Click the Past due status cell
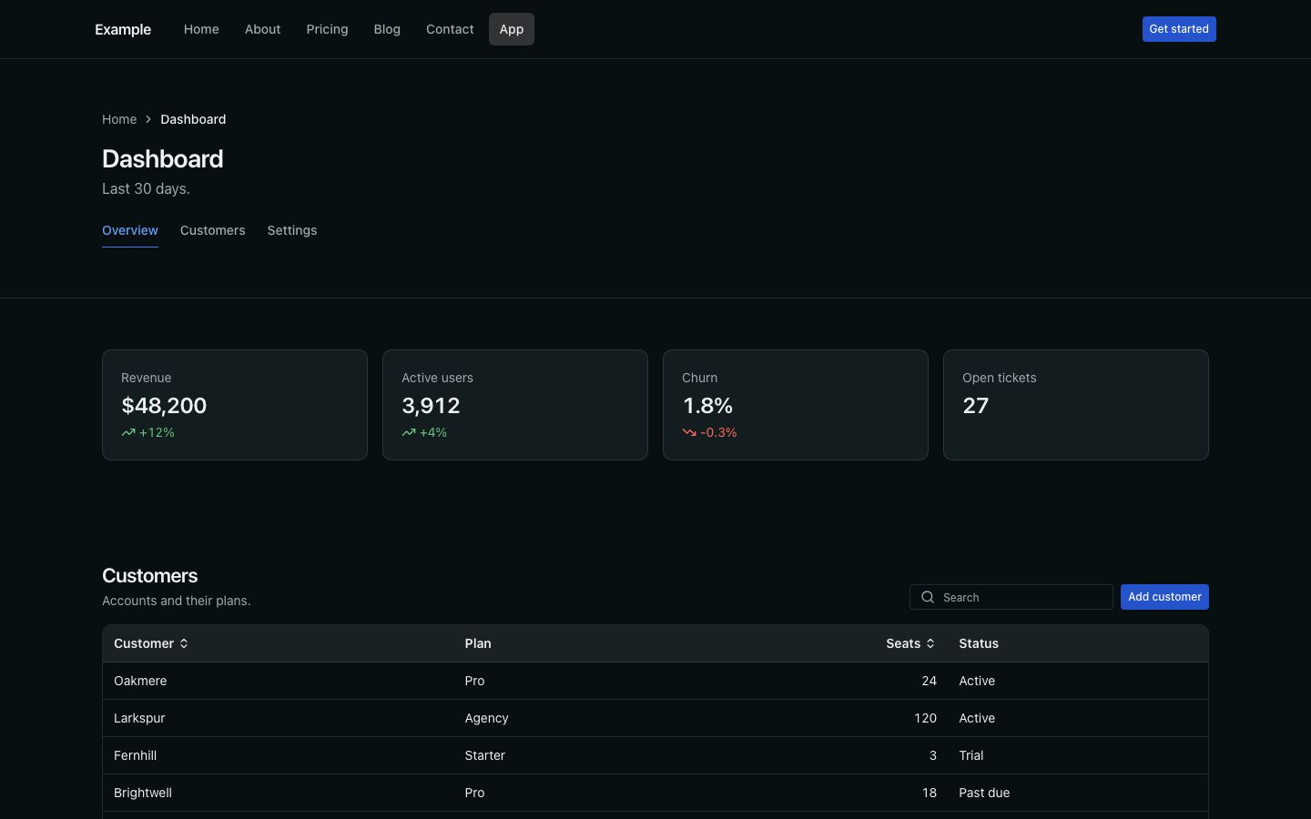Image resolution: width=1311 pixels, height=819 pixels. pos(984,793)
